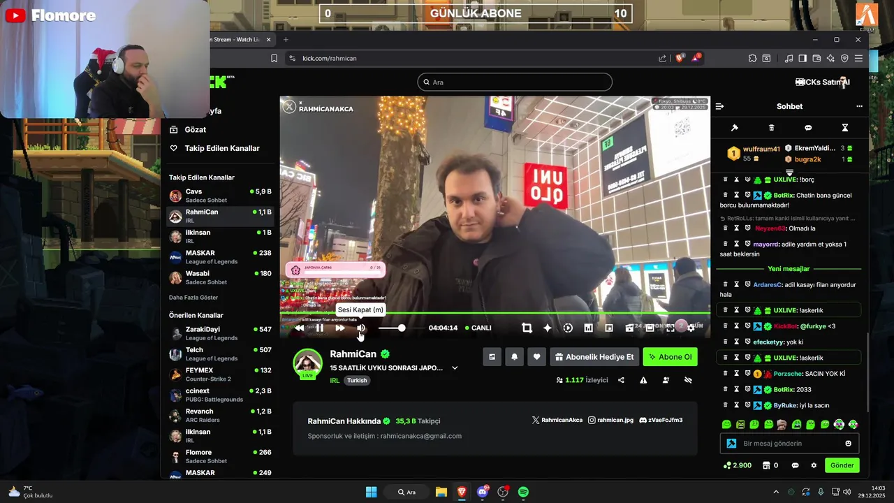Image resolution: width=894 pixels, height=503 pixels.
Task: Select FEYMEX Counter-Strike 2 channel
Action: 220,374
